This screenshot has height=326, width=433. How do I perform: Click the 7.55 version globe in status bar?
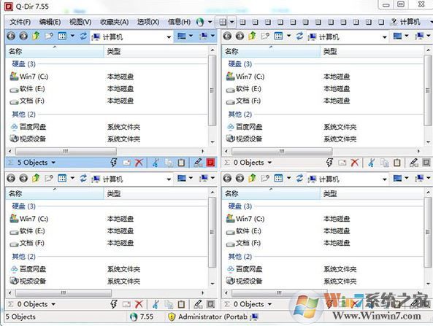[134, 317]
